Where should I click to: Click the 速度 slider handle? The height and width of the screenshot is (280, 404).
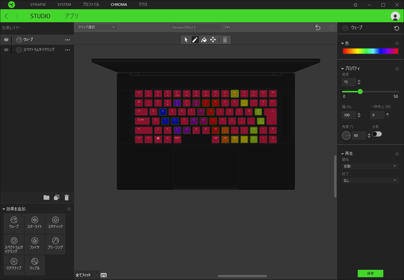pos(360,91)
